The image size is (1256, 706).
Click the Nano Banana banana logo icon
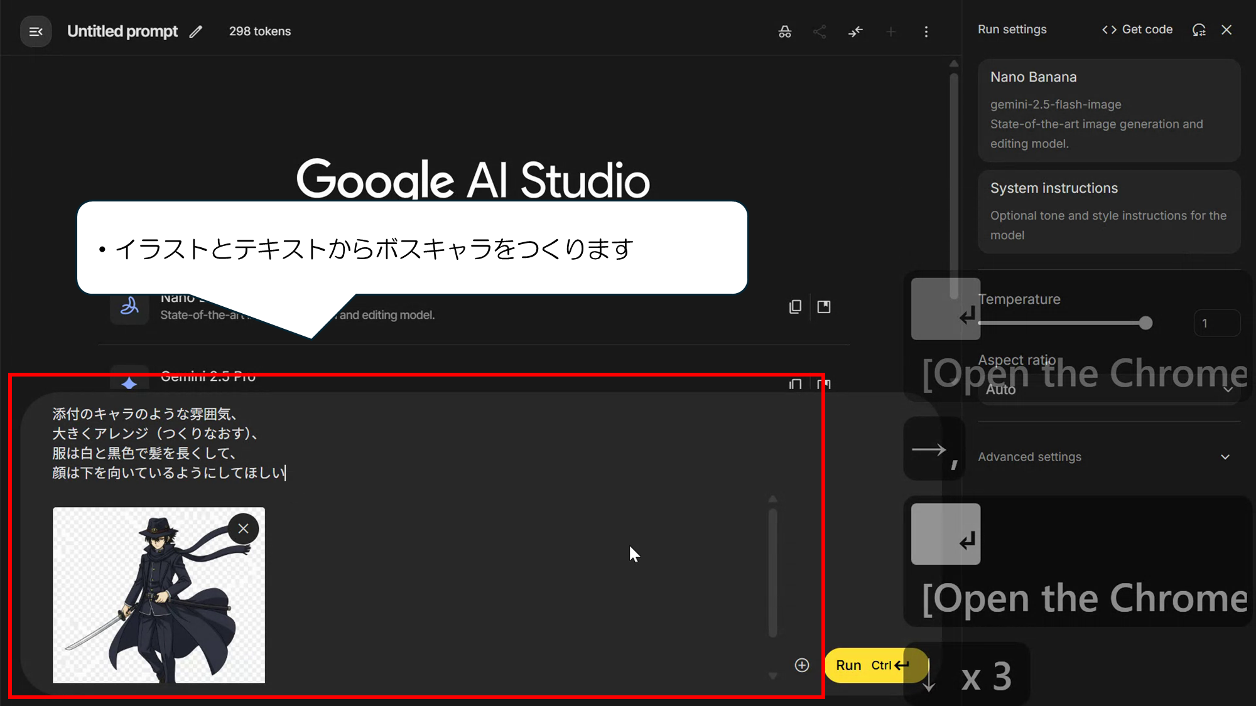tap(129, 306)
